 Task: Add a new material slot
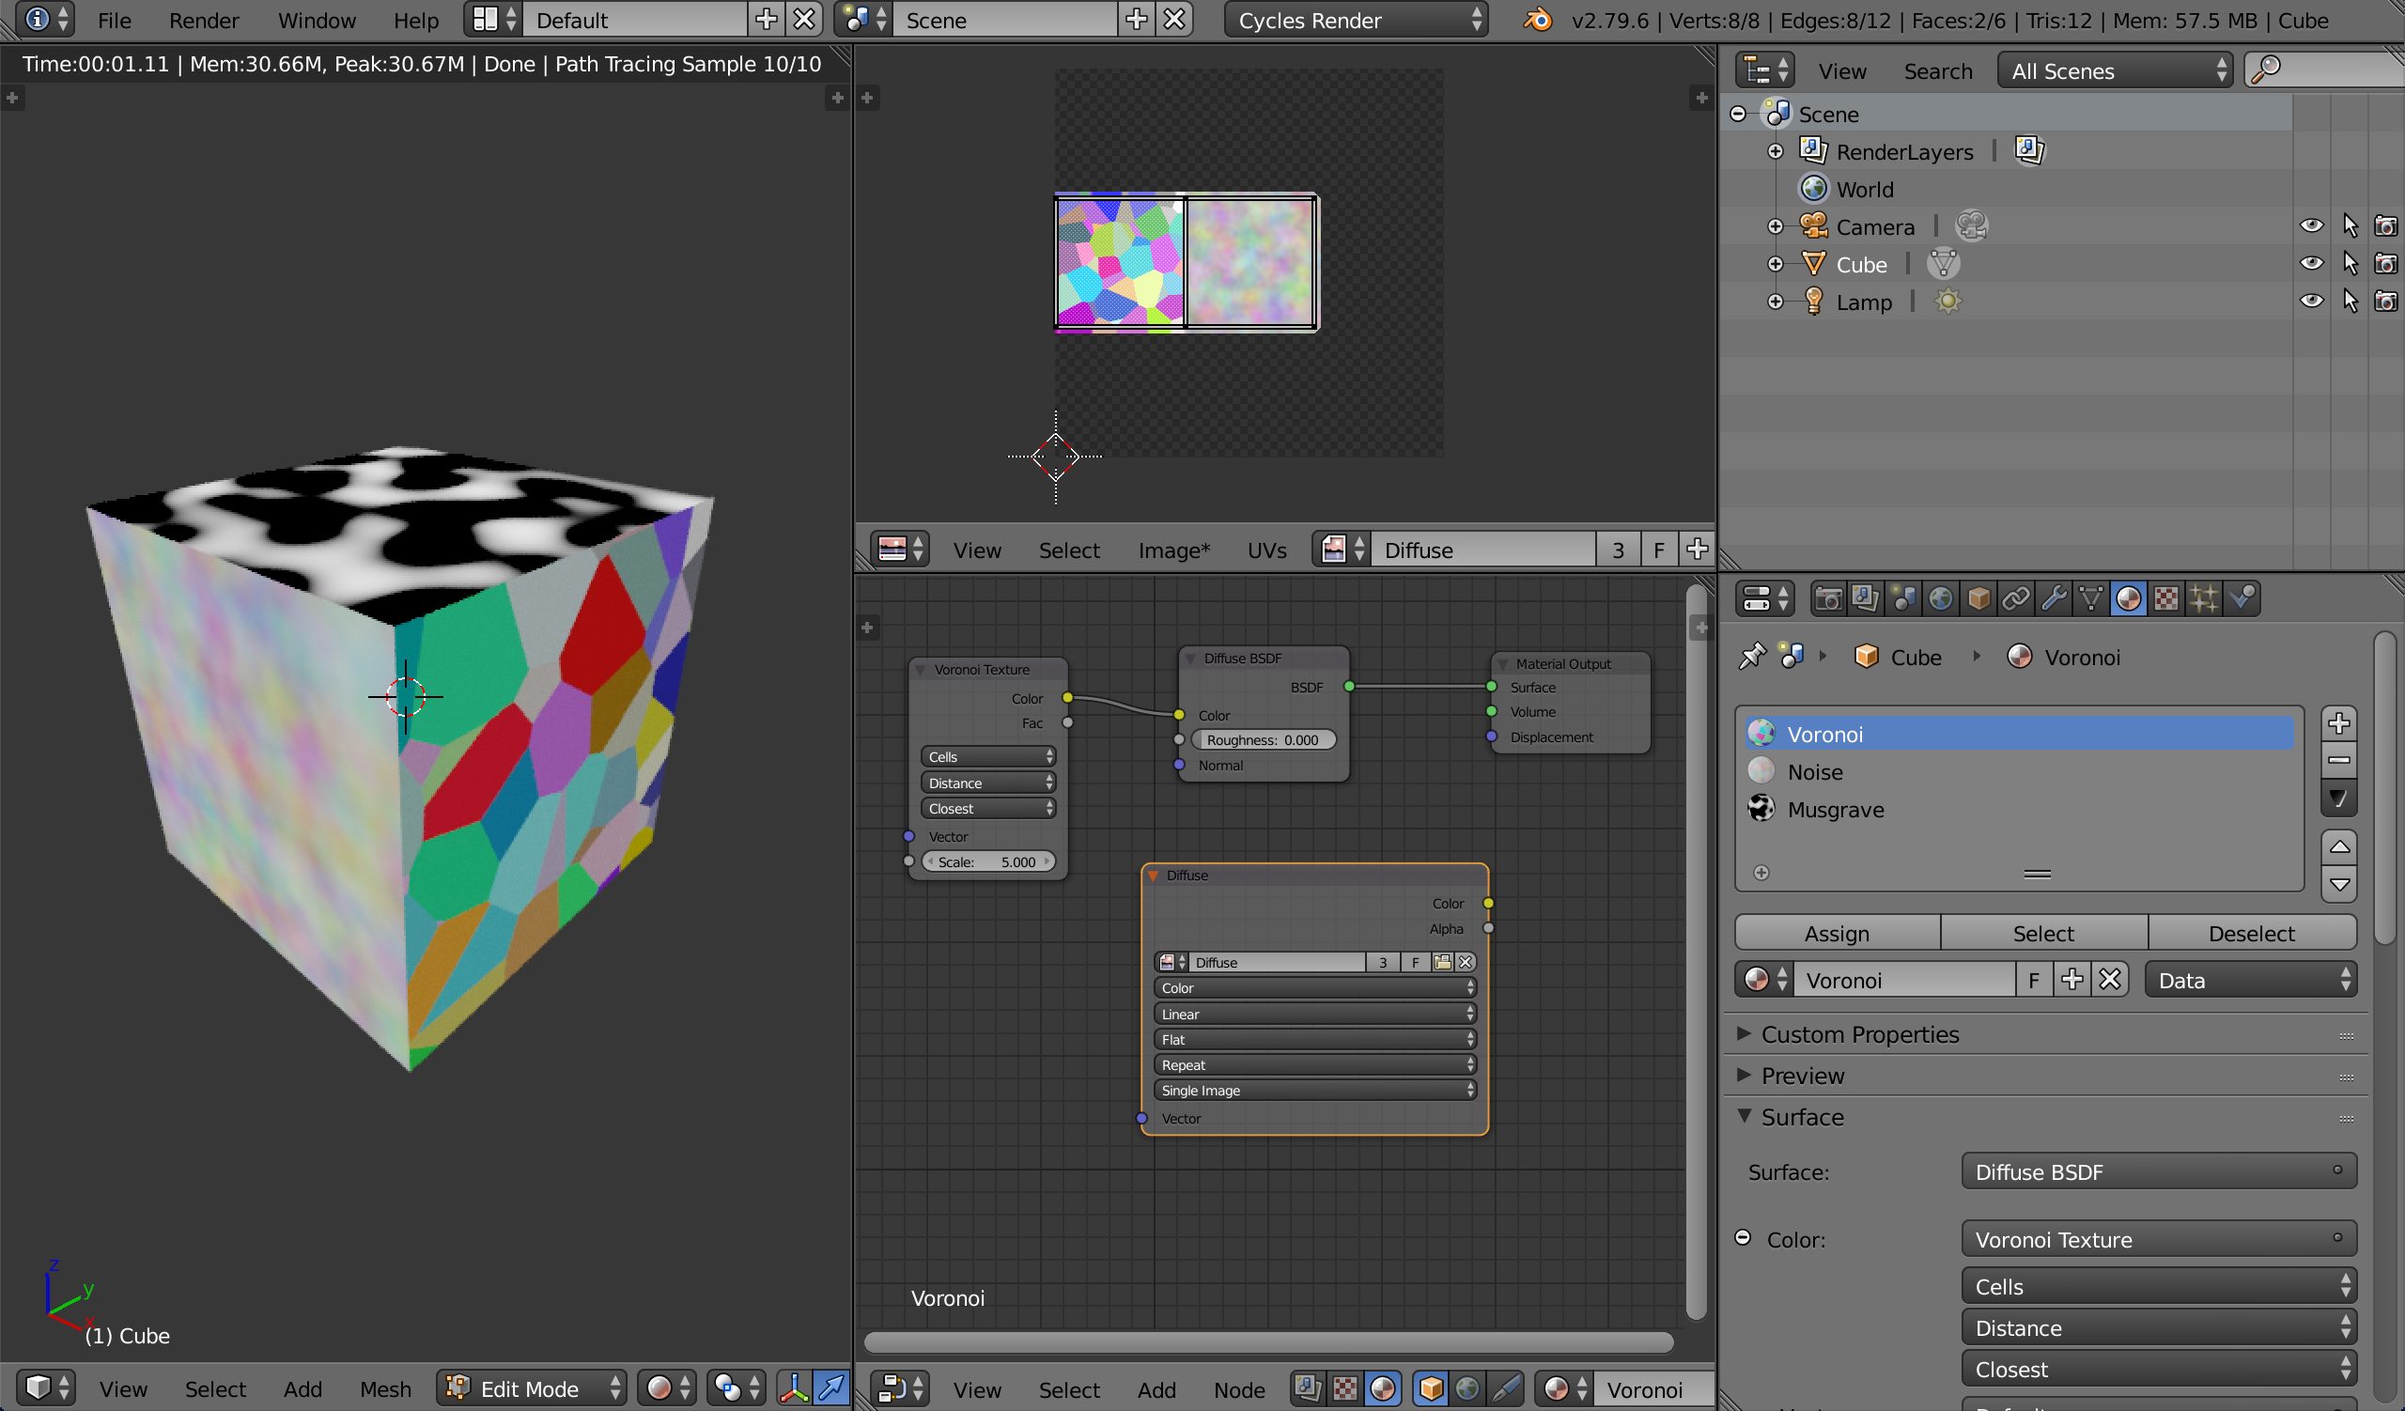coord(2338,723)
